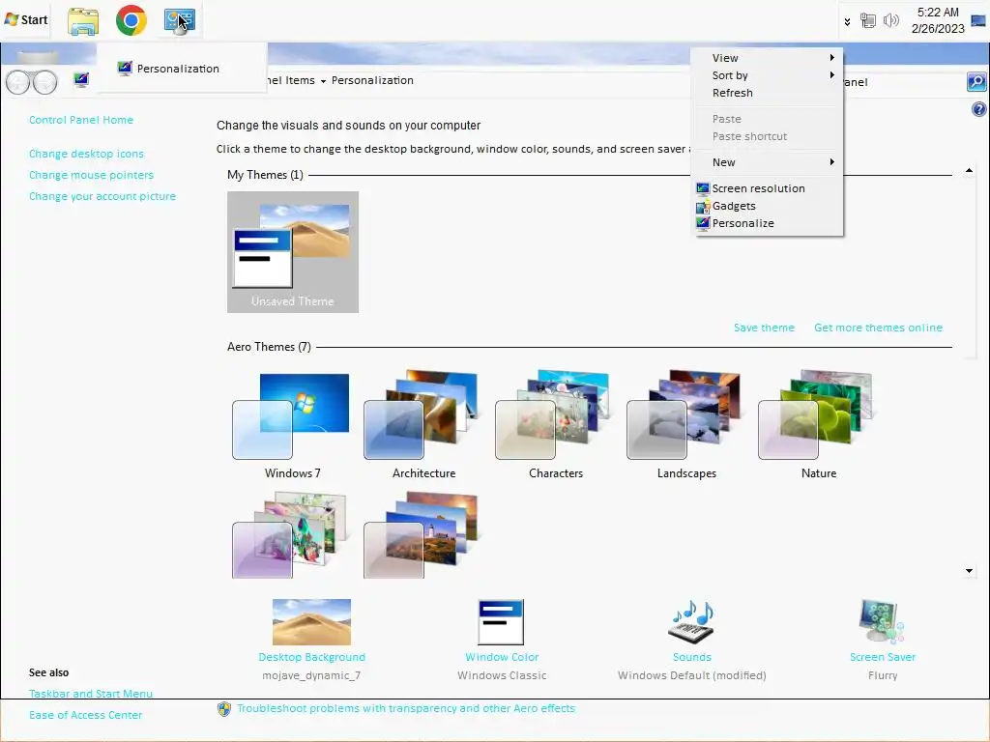Show hidden system tray icons

pyautogui.click(x=847, y=22)
